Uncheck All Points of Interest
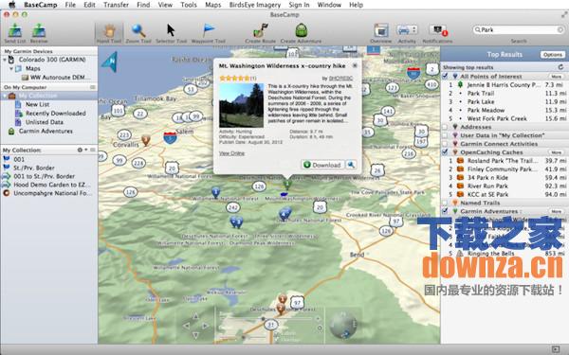Screen dimensions: 569x355 tap(445, 76)
